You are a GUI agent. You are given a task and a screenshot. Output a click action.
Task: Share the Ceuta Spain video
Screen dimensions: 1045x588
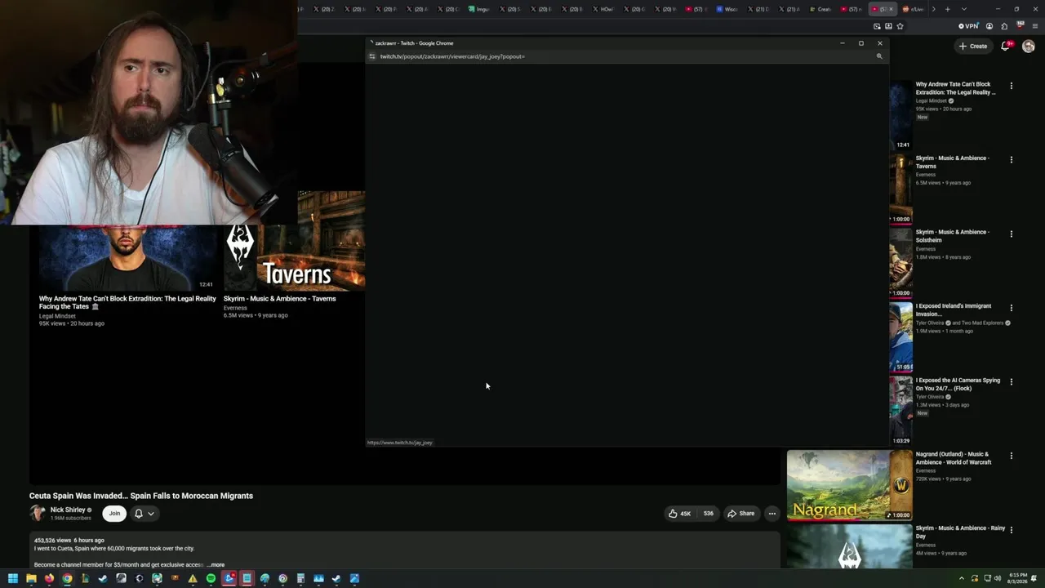[741, 514]
